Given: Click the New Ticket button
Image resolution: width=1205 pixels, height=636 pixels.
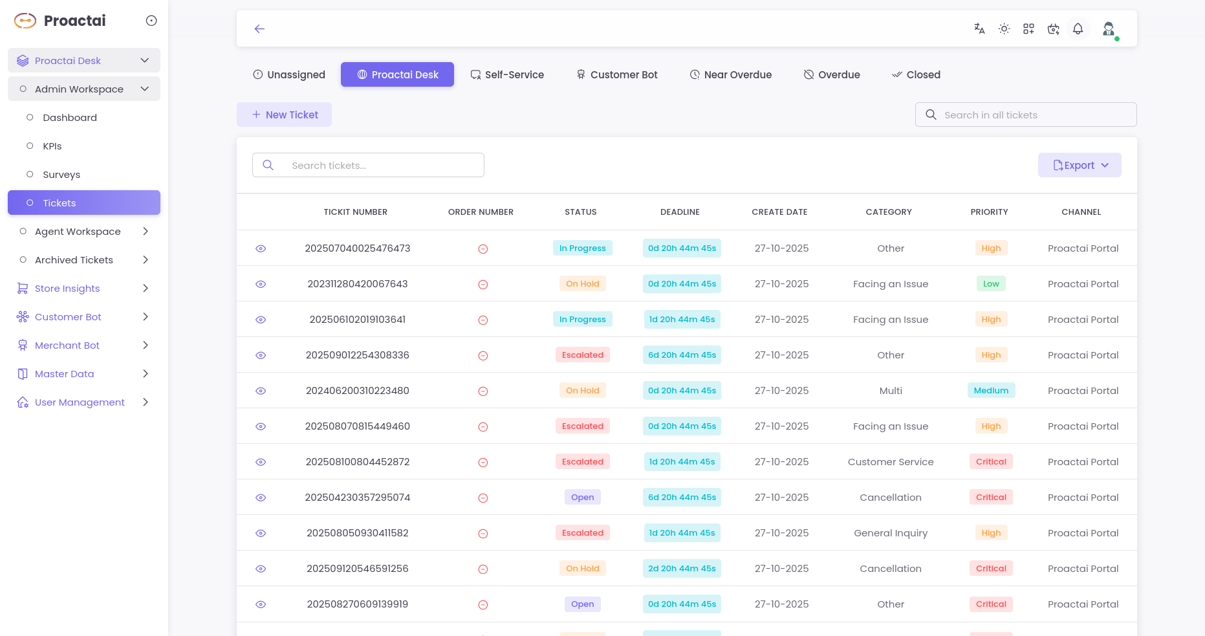Looking at the screenshot, I should [x=285, y=115].
